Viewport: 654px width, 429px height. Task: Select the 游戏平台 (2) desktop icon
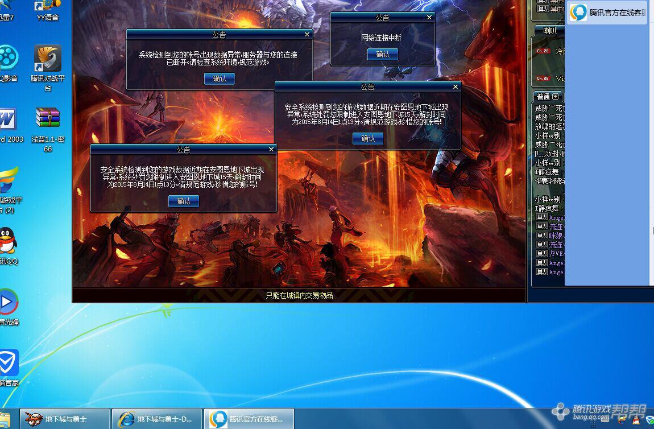tap(10, 190)
